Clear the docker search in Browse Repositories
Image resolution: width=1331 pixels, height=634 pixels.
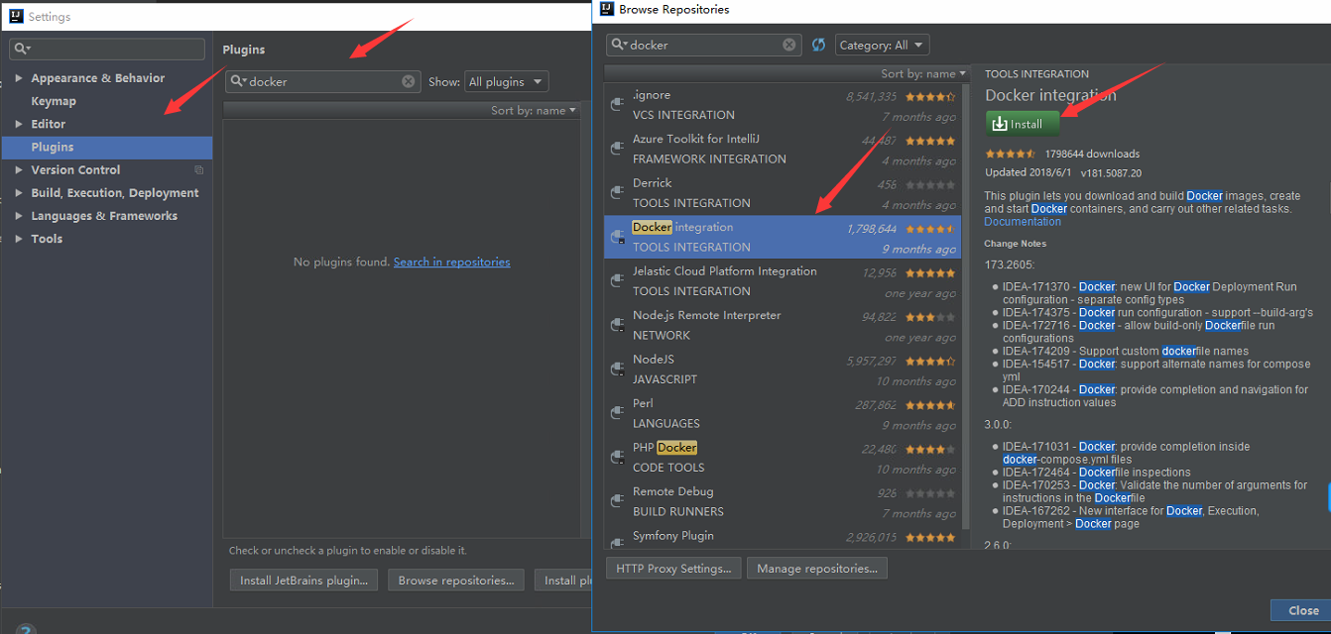point(789,45)
